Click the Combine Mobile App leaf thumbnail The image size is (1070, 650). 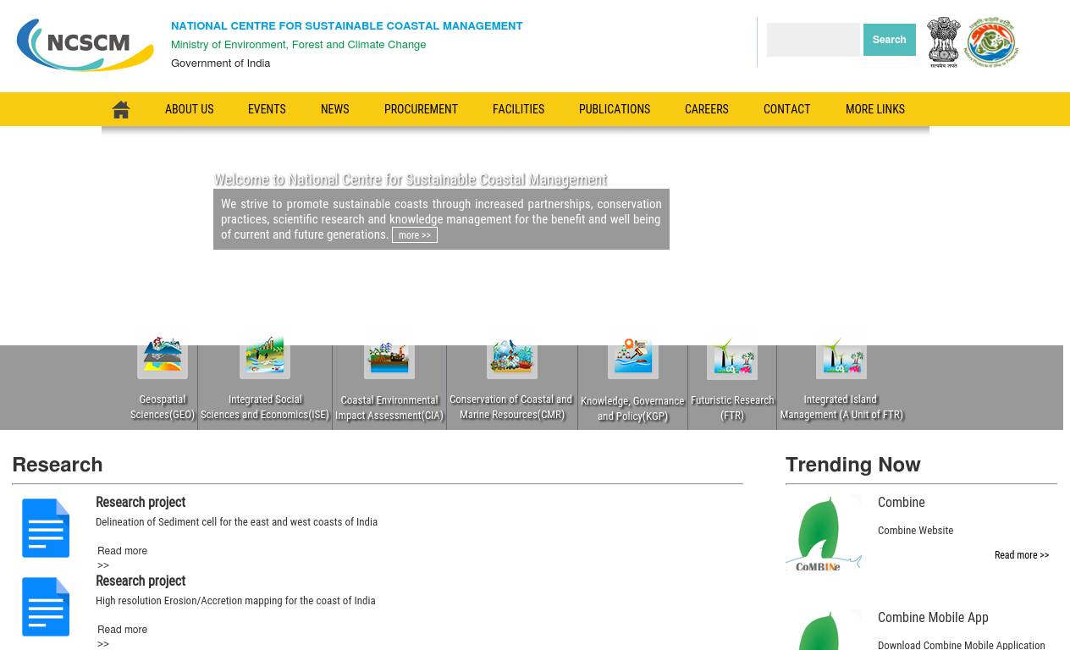(x=824, y=630)
